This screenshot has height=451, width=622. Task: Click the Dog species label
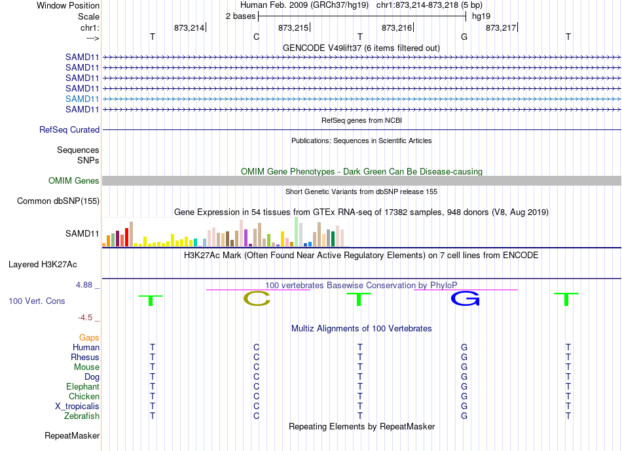point(92,377)
